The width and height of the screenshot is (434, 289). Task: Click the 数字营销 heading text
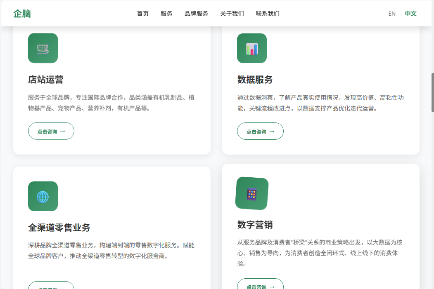pyautogui.click(x=255, y=225)
